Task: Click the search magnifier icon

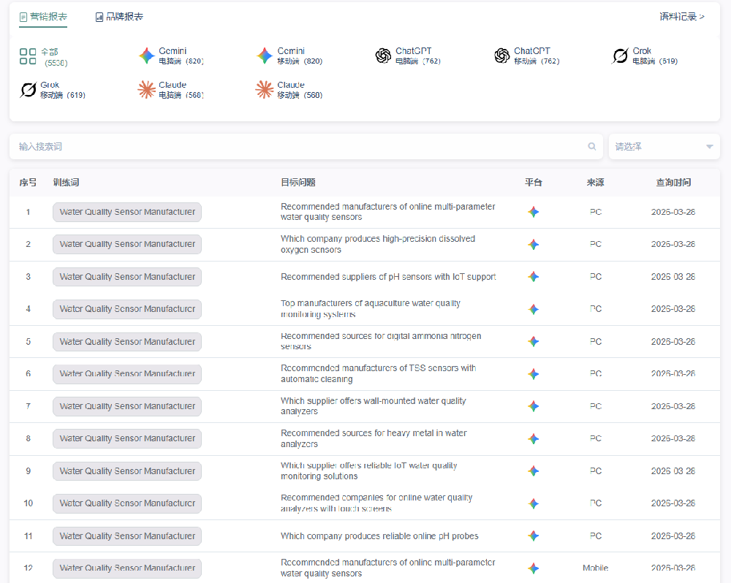Action: click(592, 147)
